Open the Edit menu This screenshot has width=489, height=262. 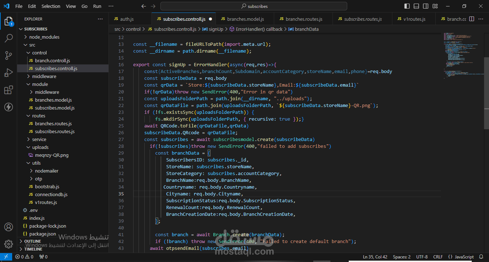click(x=32, y=6)
